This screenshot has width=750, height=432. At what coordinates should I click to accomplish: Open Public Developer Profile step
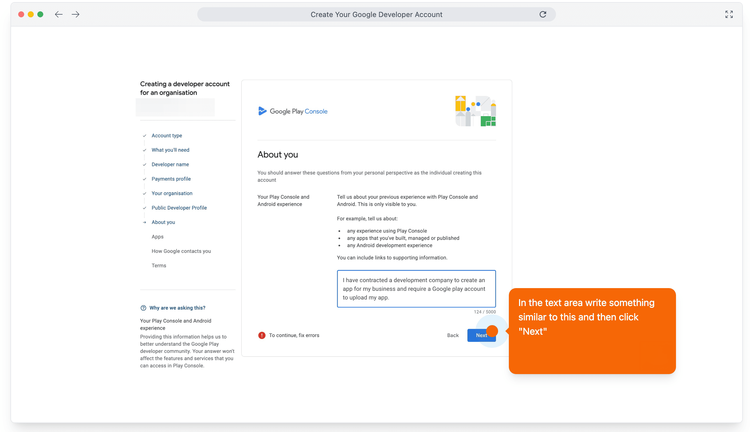click(179, 208)
